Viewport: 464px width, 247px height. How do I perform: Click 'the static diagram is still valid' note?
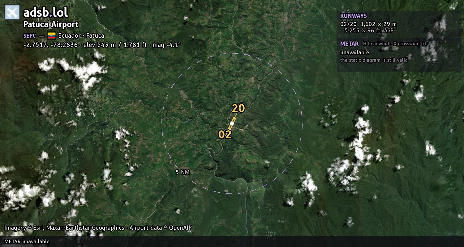coord(374,60)
